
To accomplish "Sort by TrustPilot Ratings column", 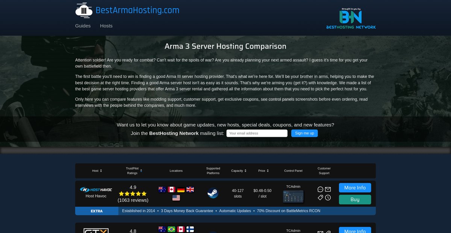I will point(134,171).
